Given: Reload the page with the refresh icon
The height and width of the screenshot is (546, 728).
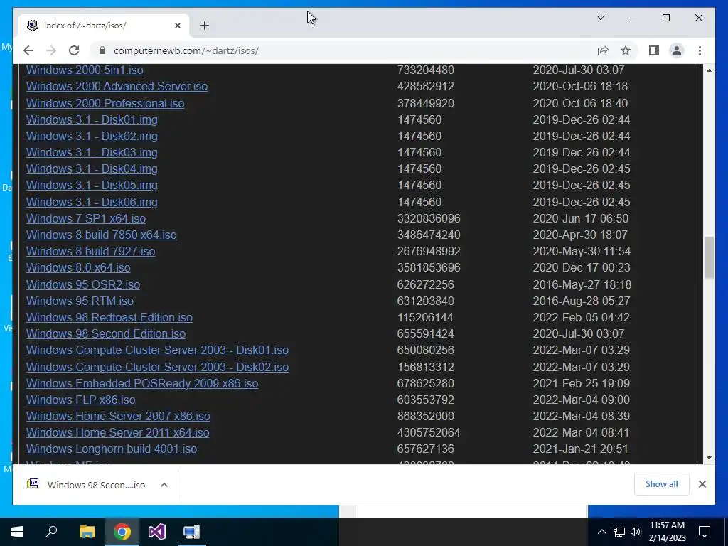Looking at the screenshot, I should point(74,50).
